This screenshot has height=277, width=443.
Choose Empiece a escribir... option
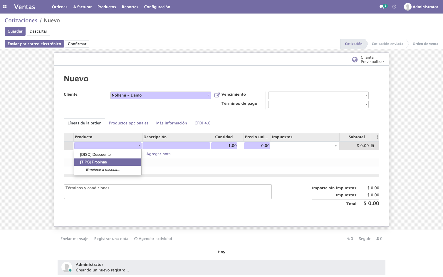click(108, 170)
